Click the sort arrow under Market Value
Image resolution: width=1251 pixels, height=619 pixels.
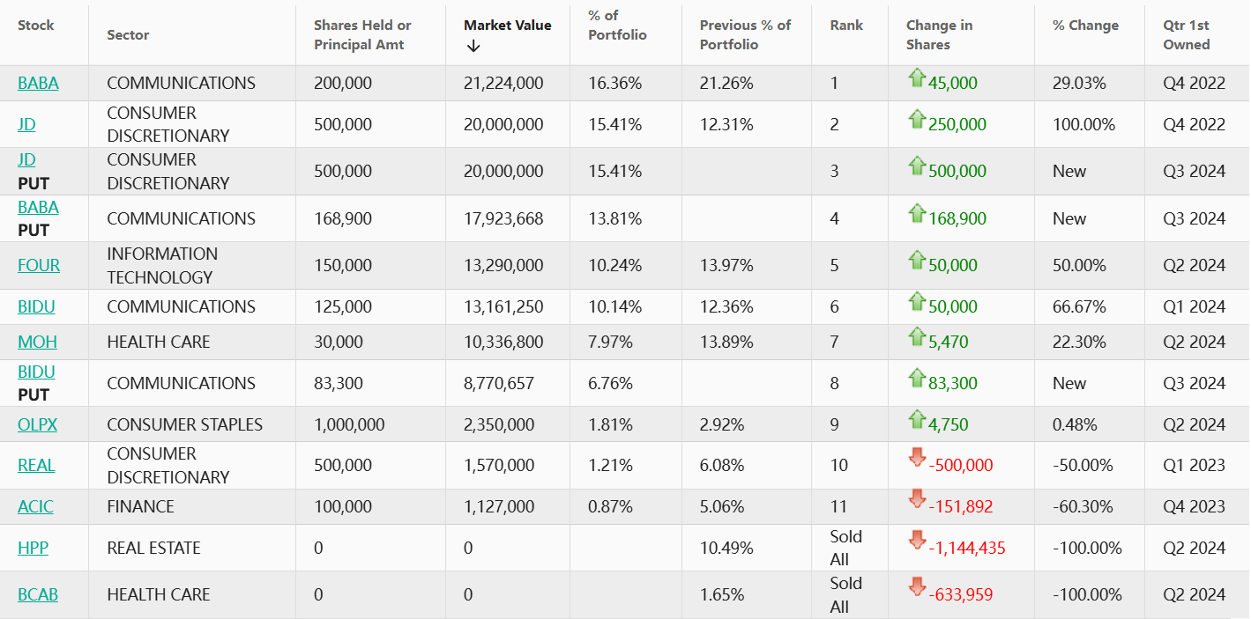coord(473,46)
